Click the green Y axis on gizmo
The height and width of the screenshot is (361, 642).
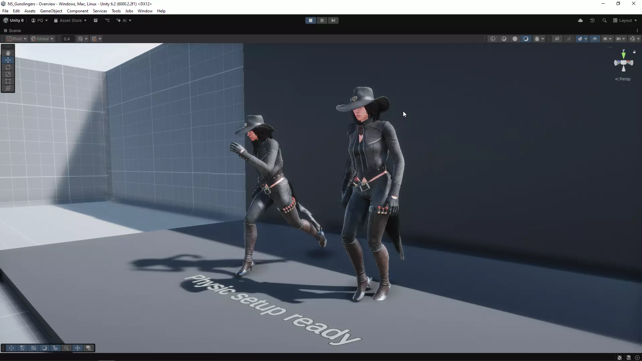pyautogui.click(x=624, y=55)
